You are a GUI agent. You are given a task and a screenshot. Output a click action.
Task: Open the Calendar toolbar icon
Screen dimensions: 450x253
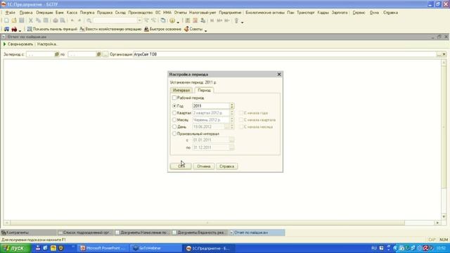pyautogui.click(x=195, y=20)
